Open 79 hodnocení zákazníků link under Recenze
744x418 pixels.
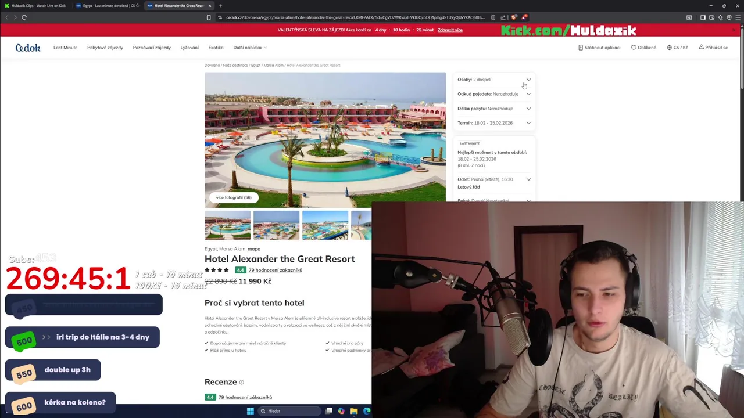pos(245,397)
